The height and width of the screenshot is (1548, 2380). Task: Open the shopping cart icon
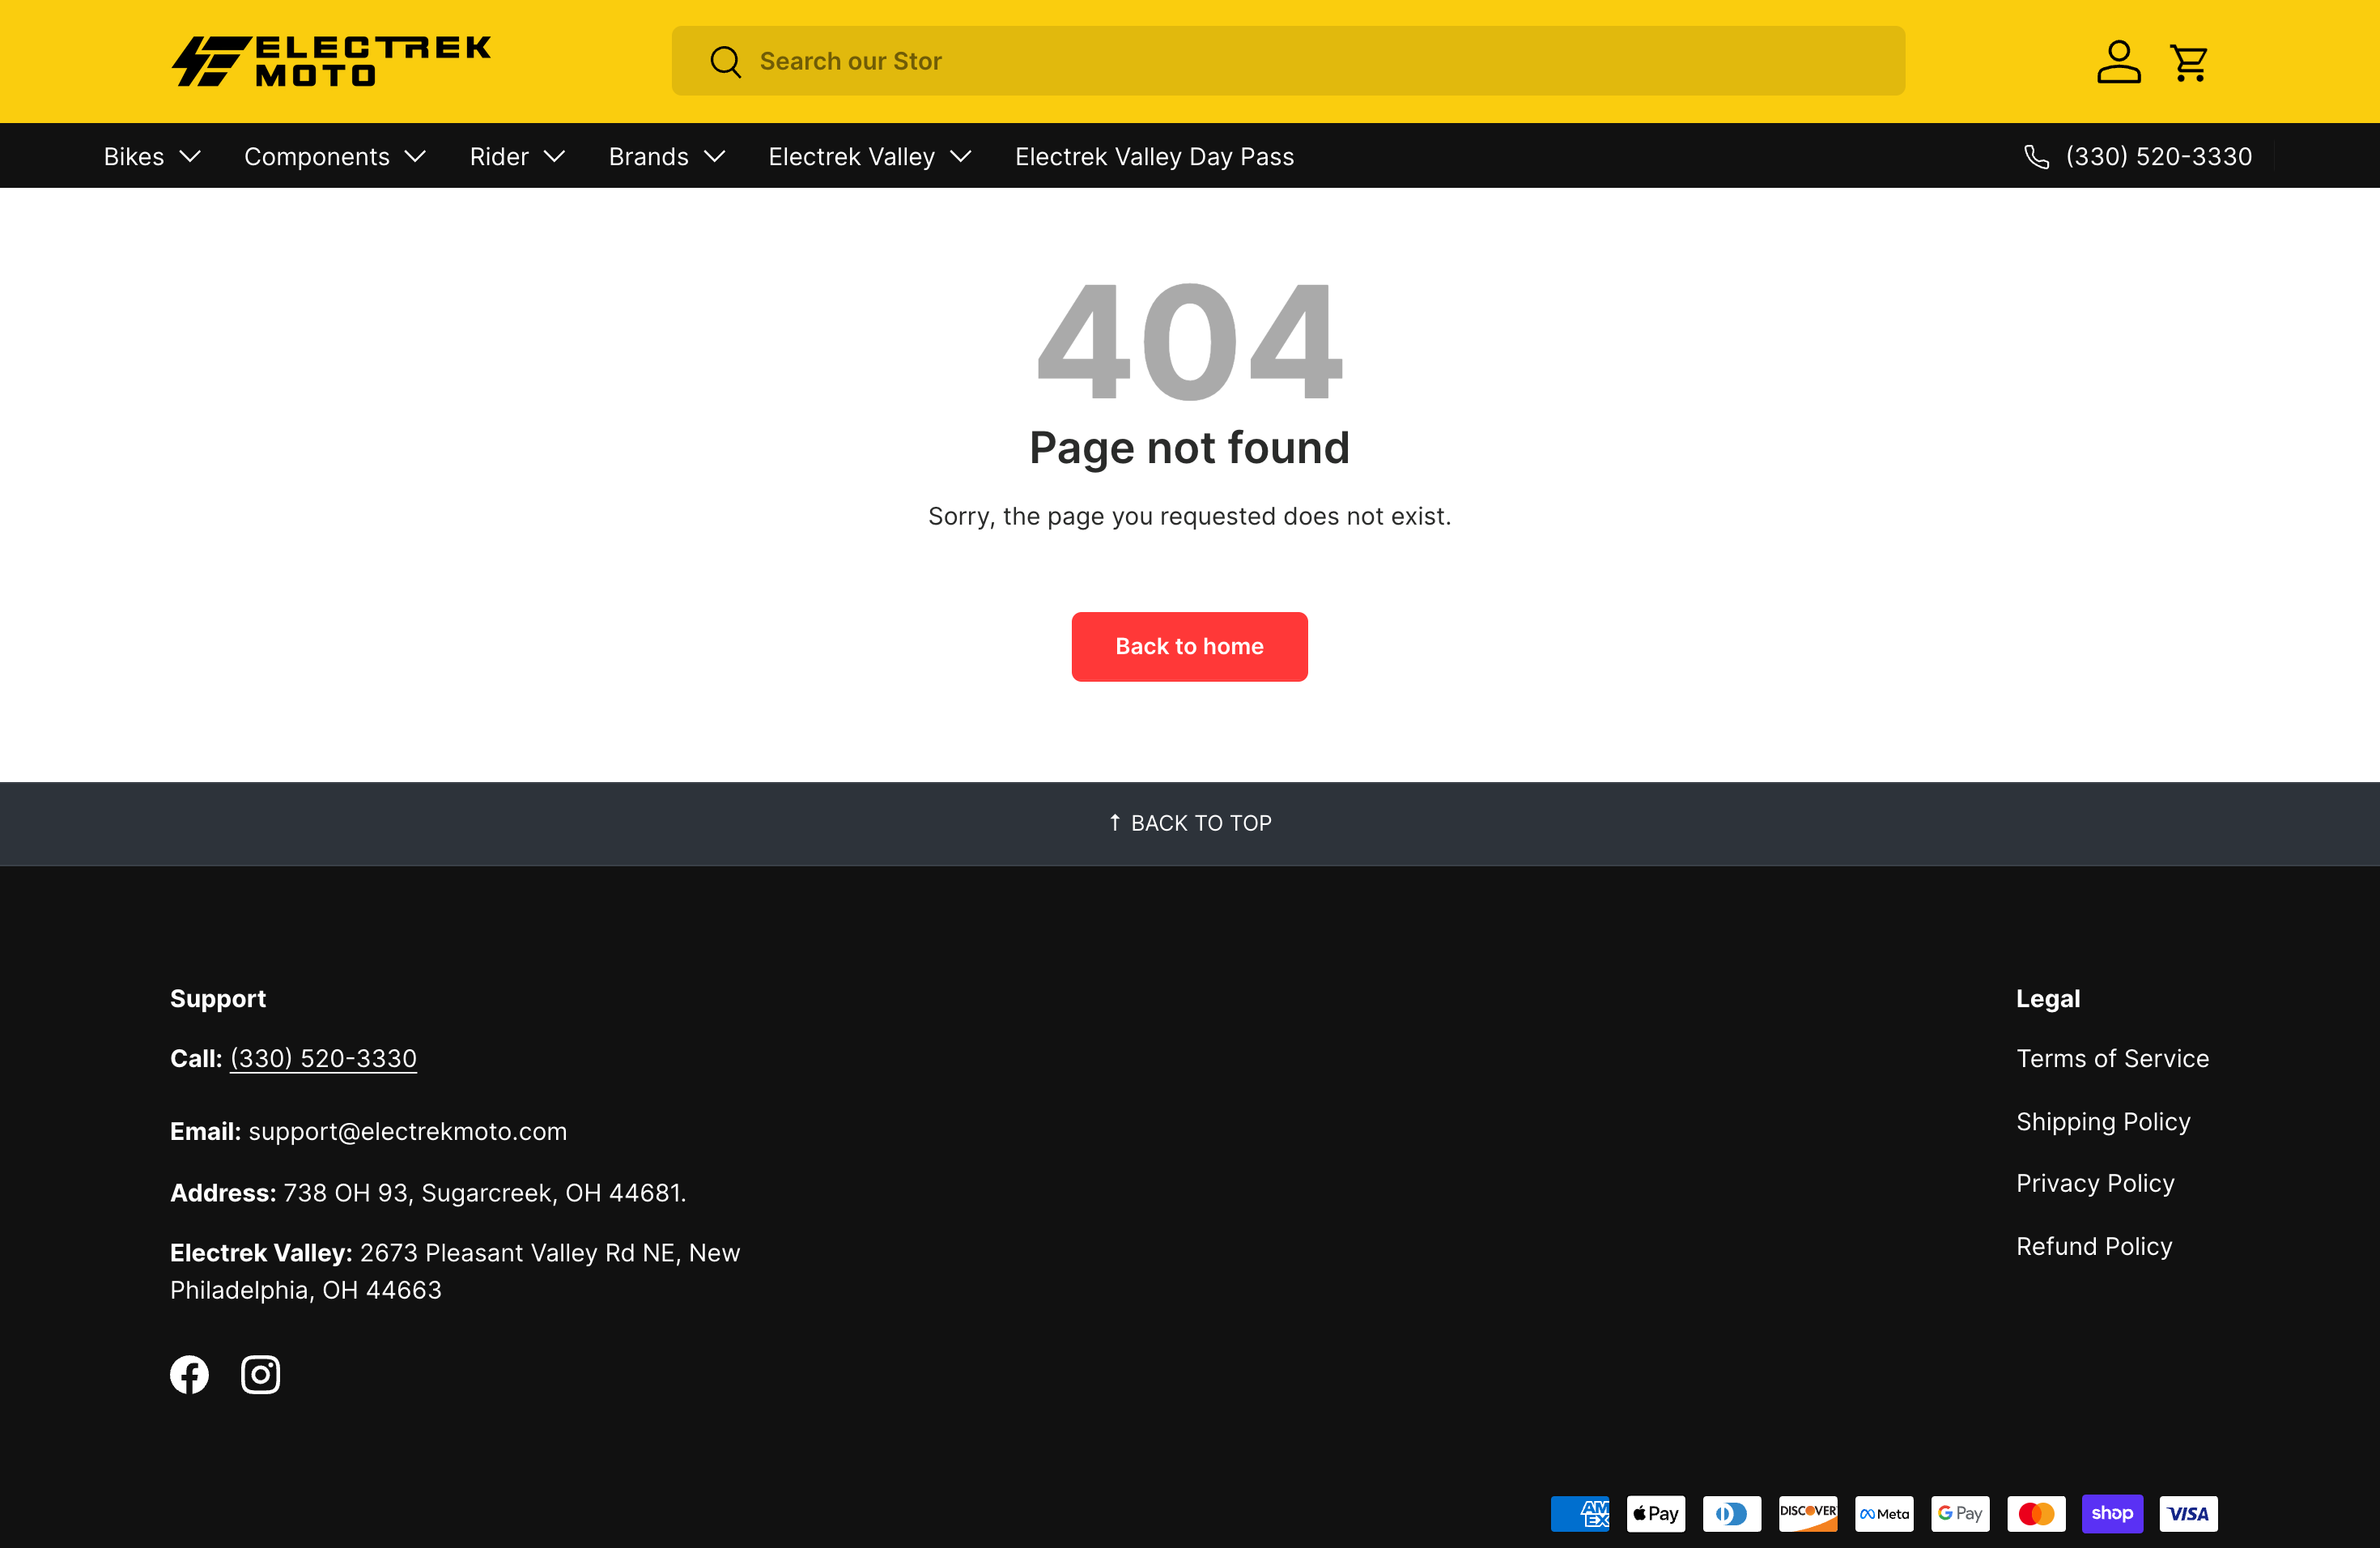(x=2189, y=61)
